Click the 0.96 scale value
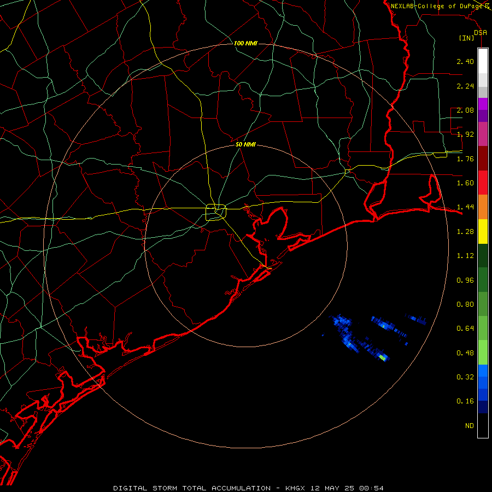This screenshot has height=492, width=492. [465, 280]
